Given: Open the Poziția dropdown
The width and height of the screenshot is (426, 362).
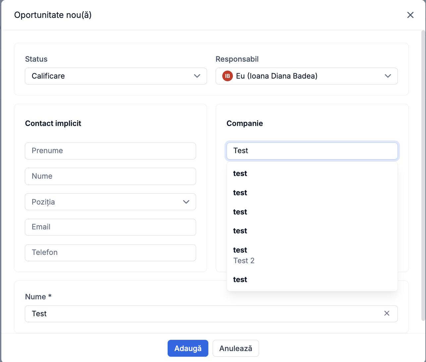Looking at the screenshot, I should (110, 202).
